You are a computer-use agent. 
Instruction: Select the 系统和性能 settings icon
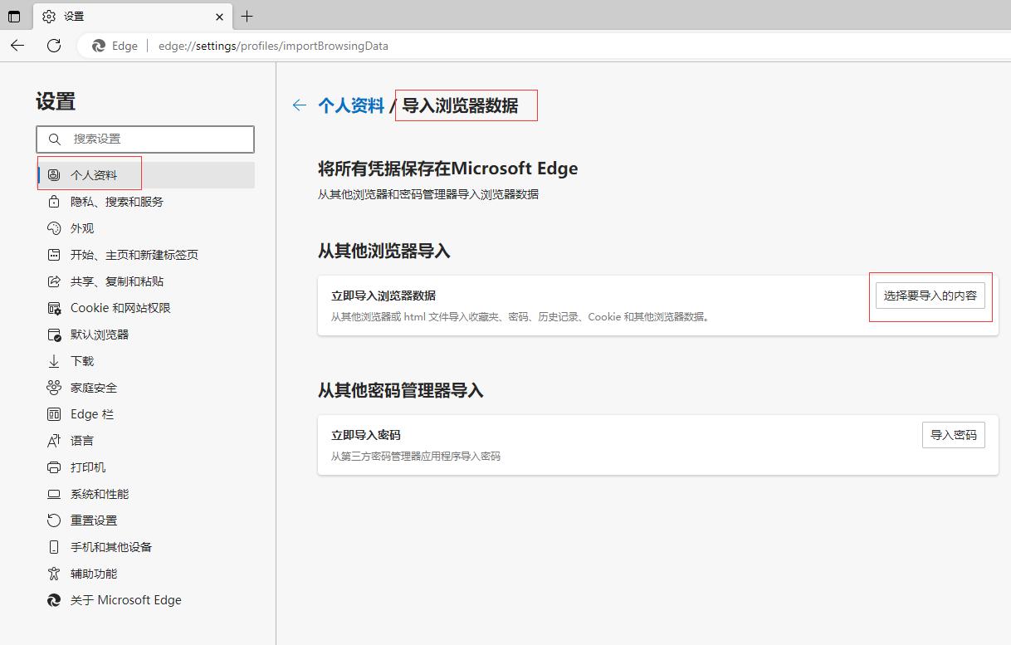pos(52,493)
